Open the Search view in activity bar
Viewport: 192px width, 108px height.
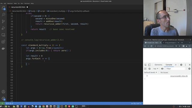click(x=3, y=15)
